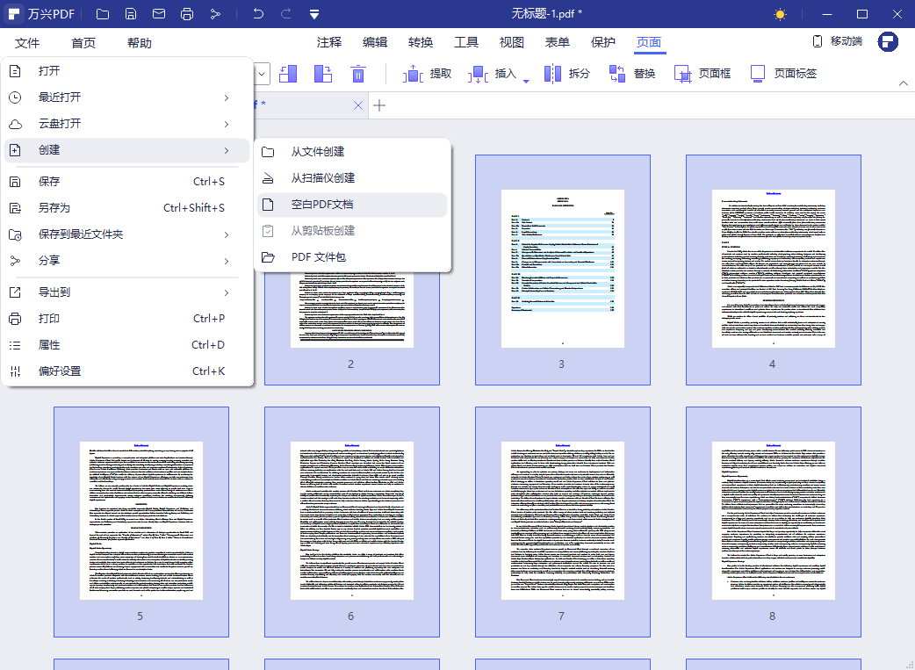Click the email envelope icon in title bar
The image size is (915, 670).
(x=158, y=14)
